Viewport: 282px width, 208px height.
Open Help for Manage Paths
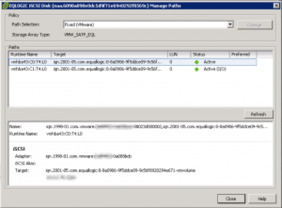click(x=262, y=199)
